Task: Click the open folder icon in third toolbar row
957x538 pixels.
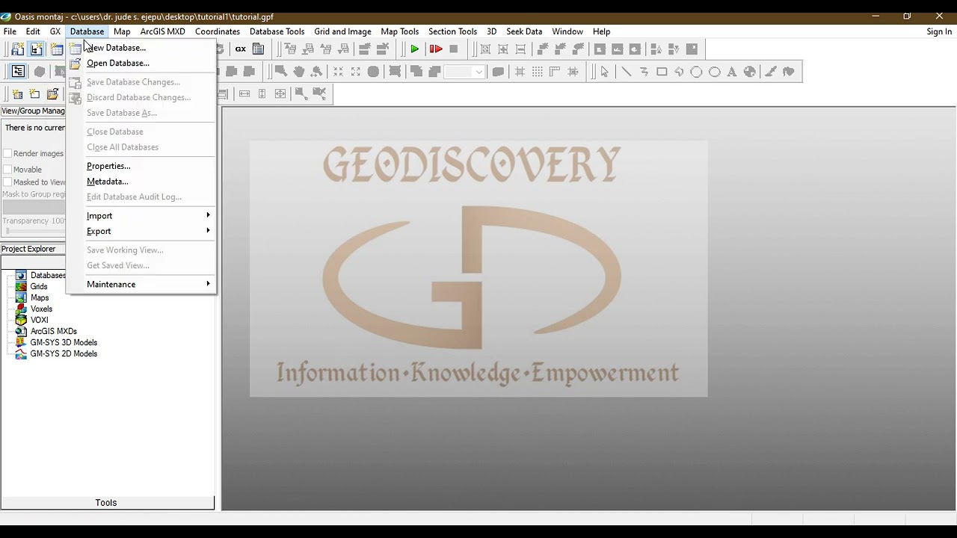Action: [x=52, y=94]
